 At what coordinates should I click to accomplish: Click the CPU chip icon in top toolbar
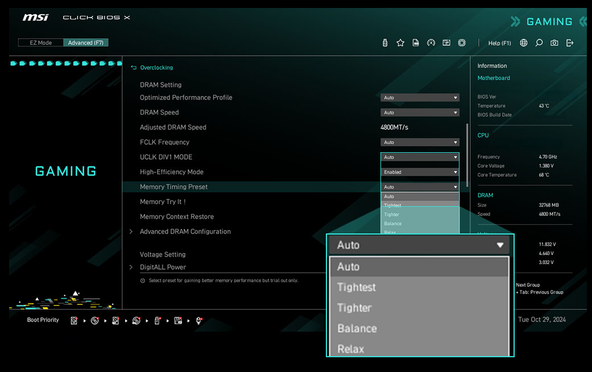[x=462, y=43]
